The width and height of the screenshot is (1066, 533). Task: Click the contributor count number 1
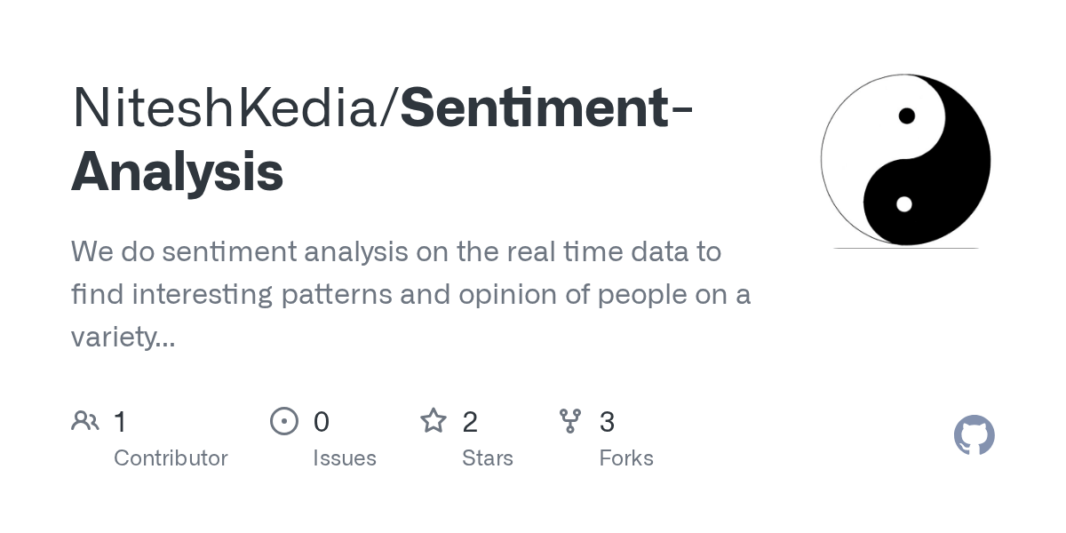click(x=120, y=421)
